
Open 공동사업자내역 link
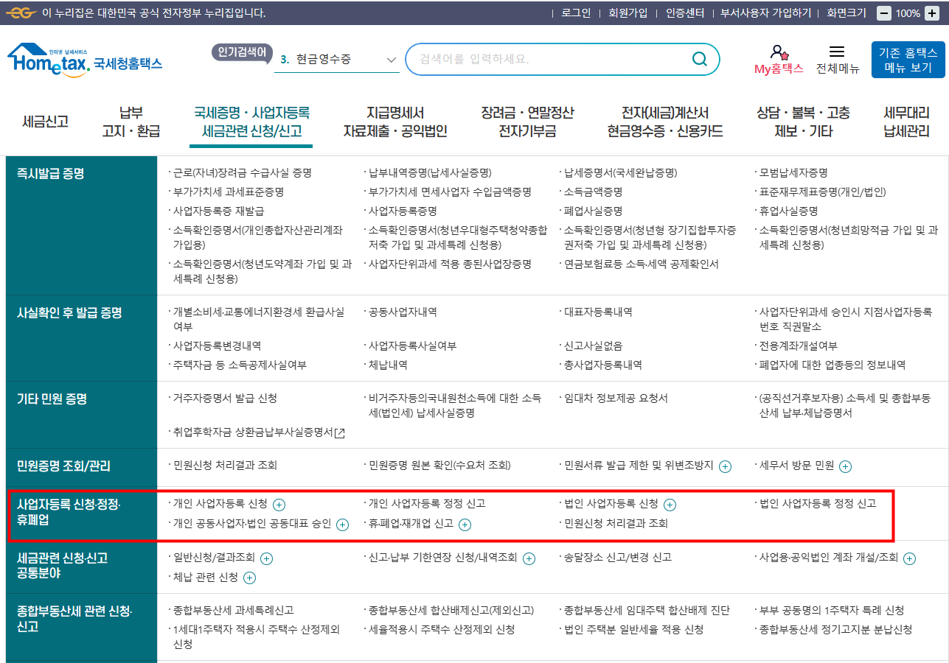[x=403, y=312]
